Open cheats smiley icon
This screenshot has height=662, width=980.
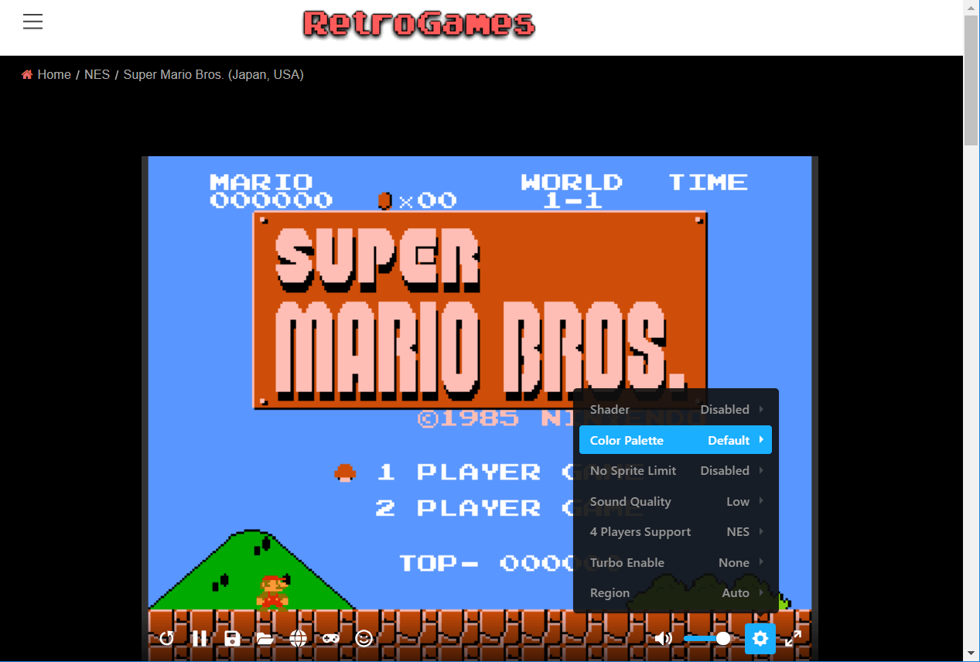364,638
